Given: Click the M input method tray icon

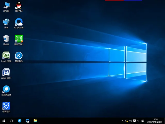Looking at the screenshot, I should click(143, 121).
